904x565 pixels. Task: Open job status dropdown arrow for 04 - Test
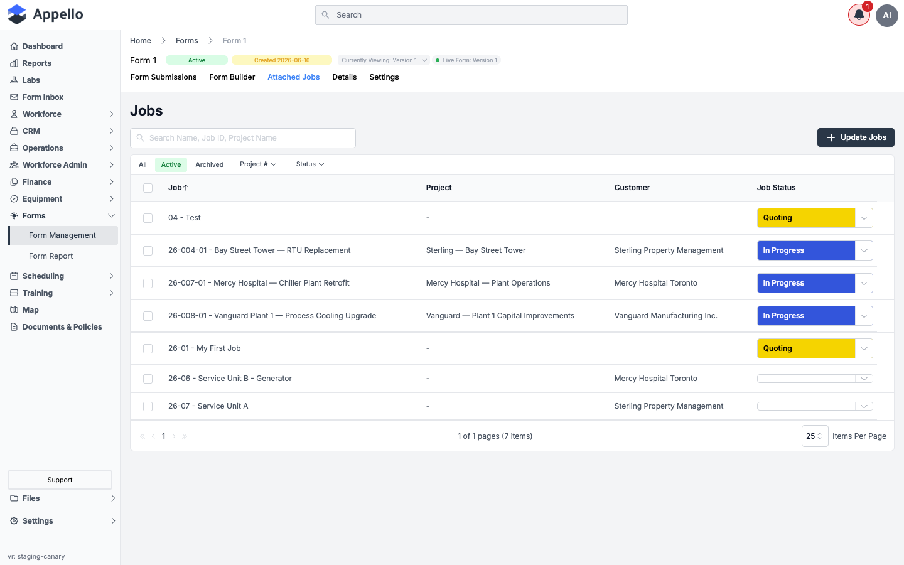[x=864, y=218]
